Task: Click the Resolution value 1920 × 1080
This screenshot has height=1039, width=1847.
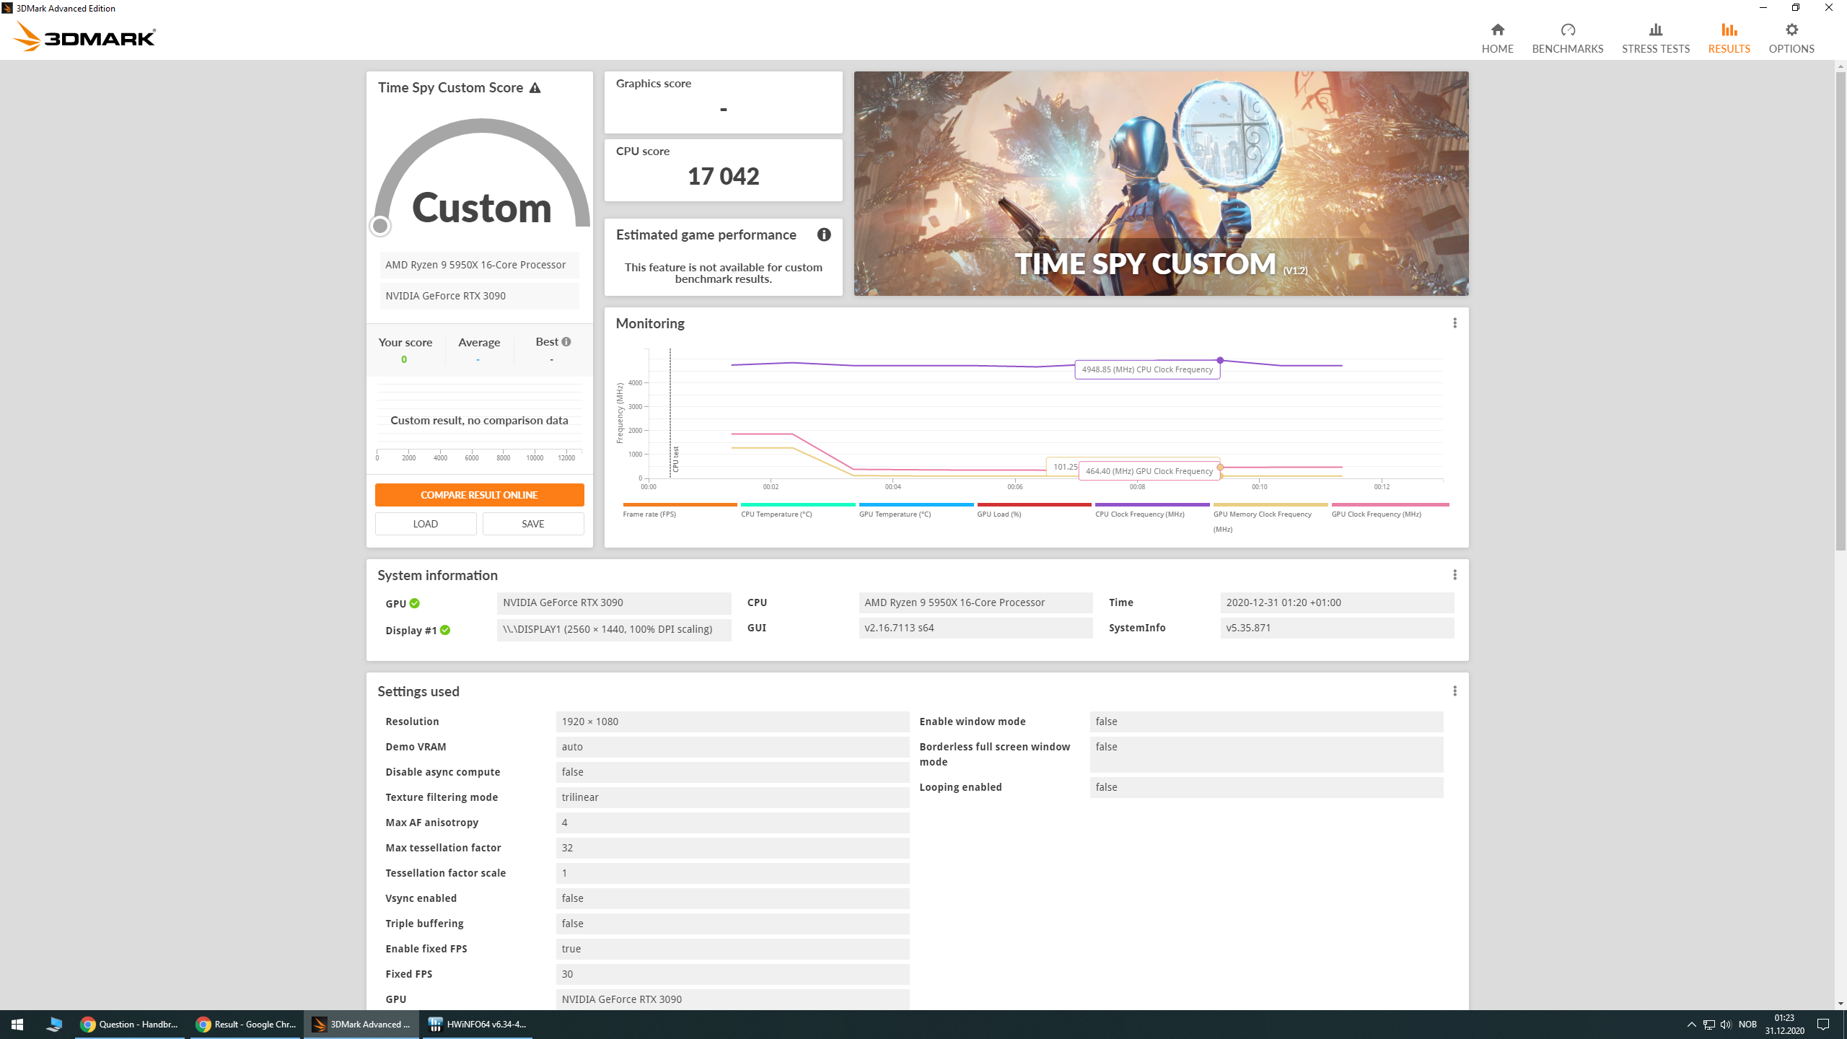Action: [732, 722]
